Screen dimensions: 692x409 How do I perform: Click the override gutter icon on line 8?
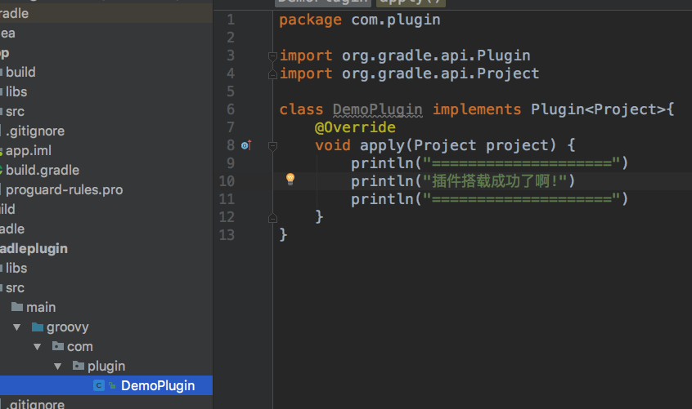click(246, 144)
